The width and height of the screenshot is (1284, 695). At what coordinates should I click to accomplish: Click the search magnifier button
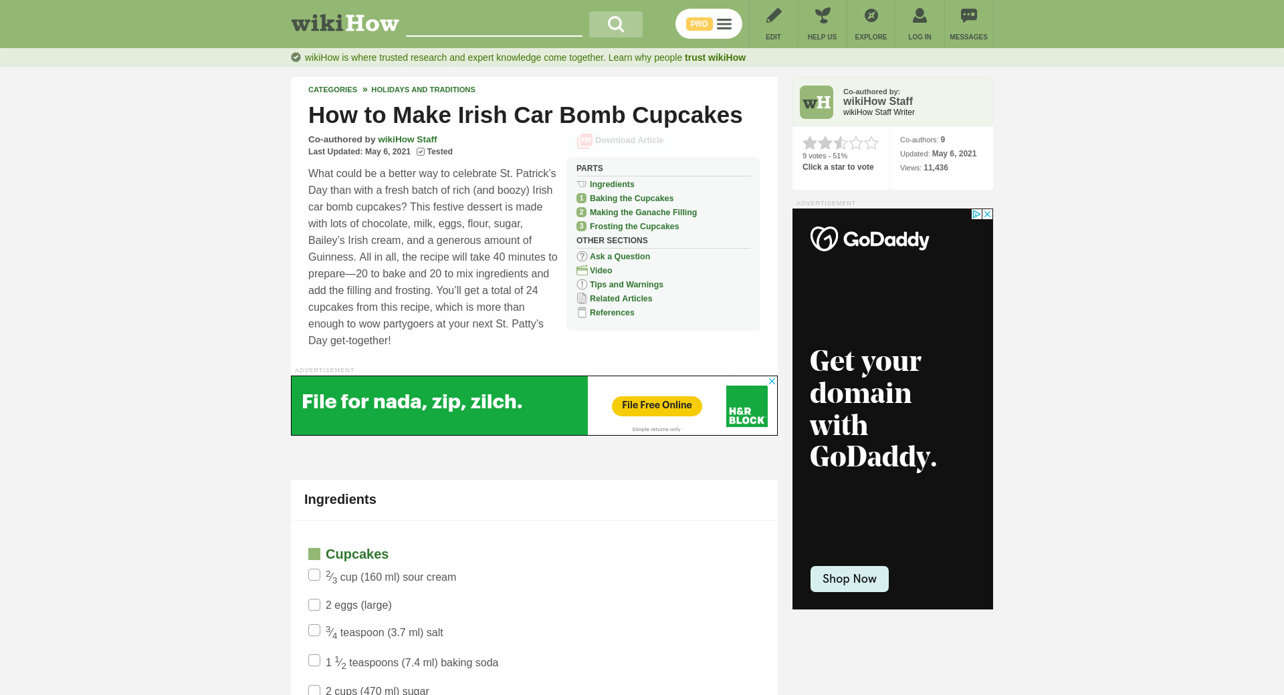pyautogui.click(x=615, y=24)
